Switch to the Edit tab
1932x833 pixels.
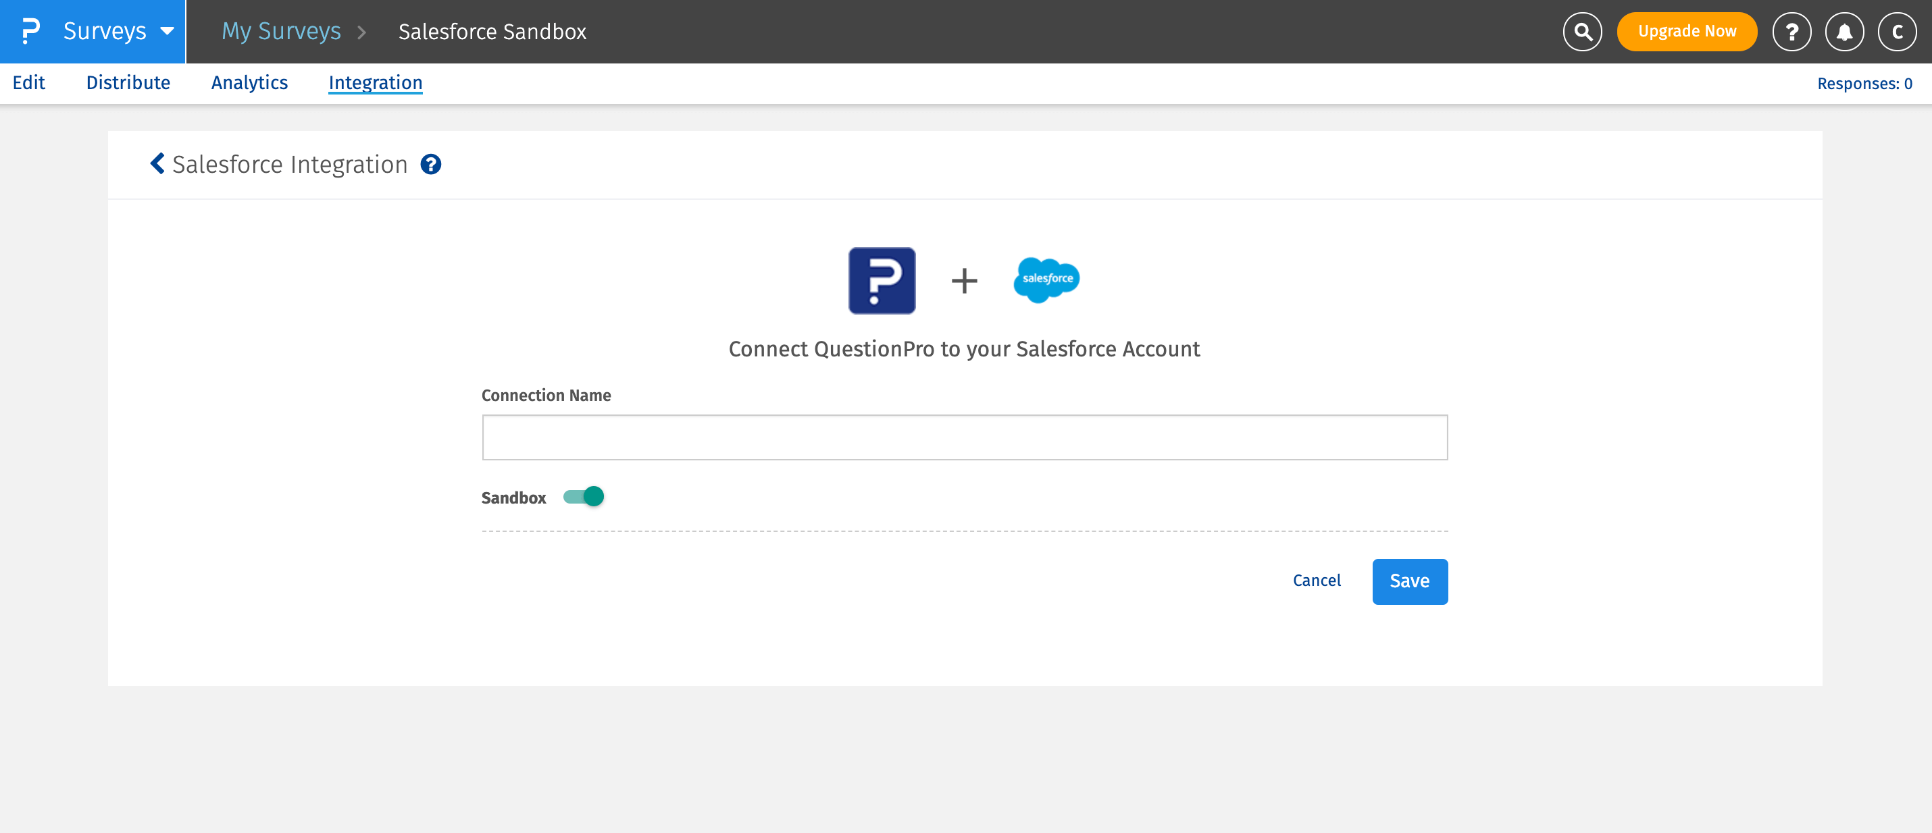(28, 82)
